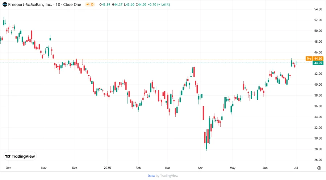Click the 46.00 price axis label

tap(318, 52)
